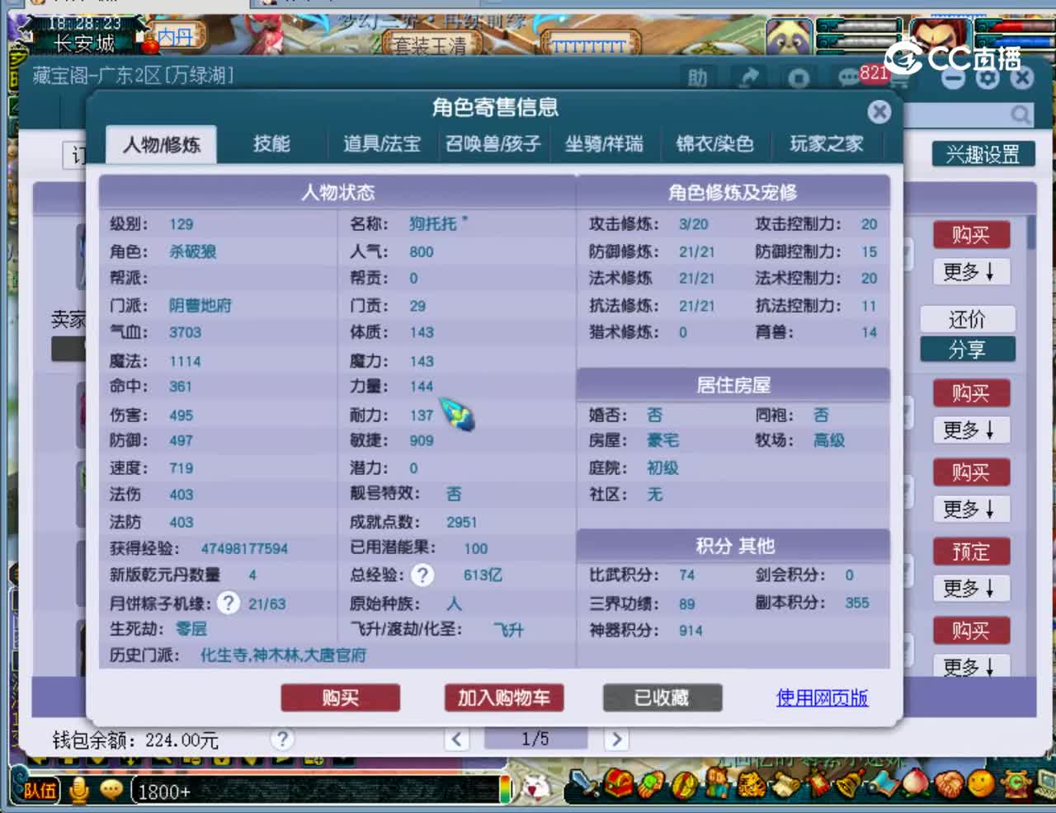Open the treasure chest inventory icon
The height and width of the screenshot is (813, 1056).
point(619,783)
